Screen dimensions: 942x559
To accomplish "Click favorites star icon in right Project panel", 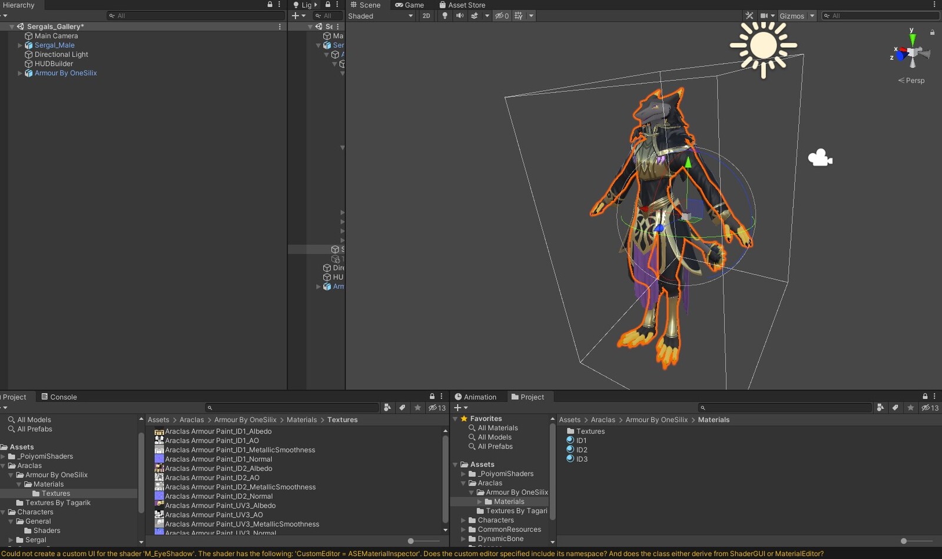I will point(911,408).
